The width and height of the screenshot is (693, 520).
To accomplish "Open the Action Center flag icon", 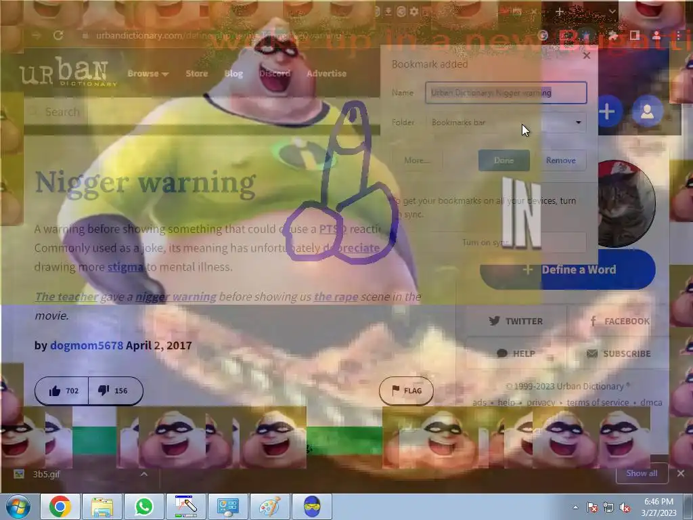I will [x=591, y=507].
